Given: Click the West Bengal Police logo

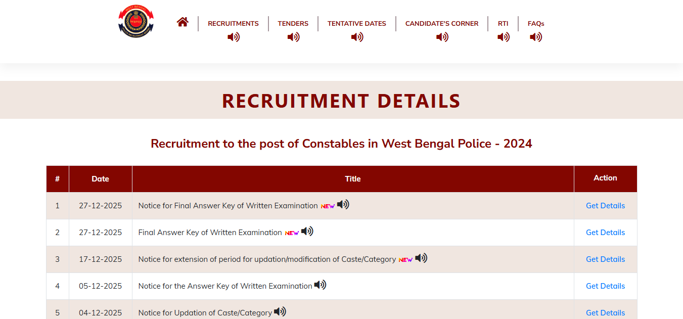Looking at the screenshot, I should click(136, 21).
